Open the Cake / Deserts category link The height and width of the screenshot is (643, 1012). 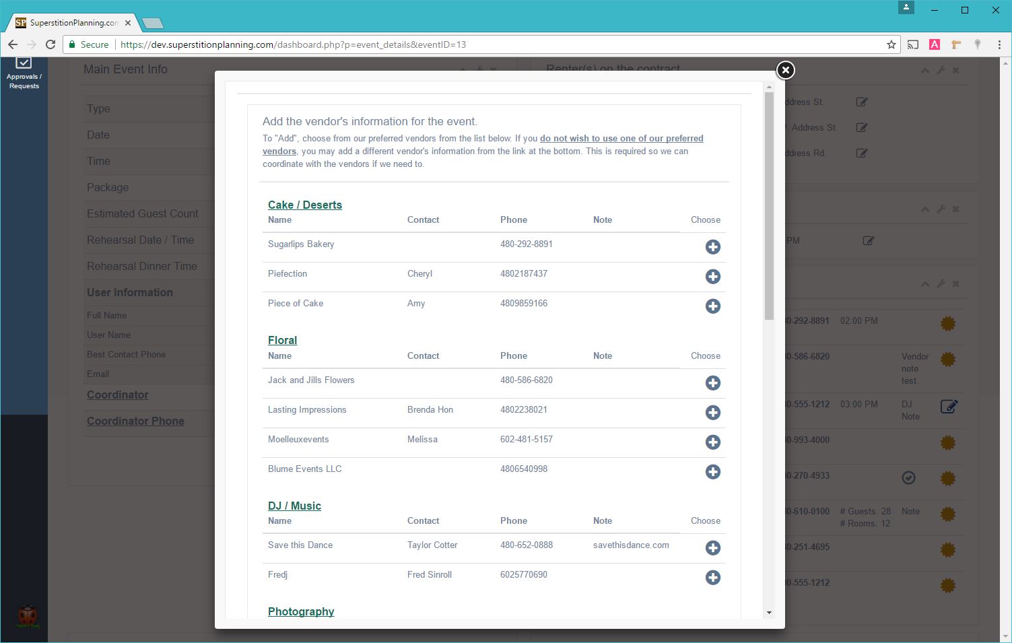point(304,205)
